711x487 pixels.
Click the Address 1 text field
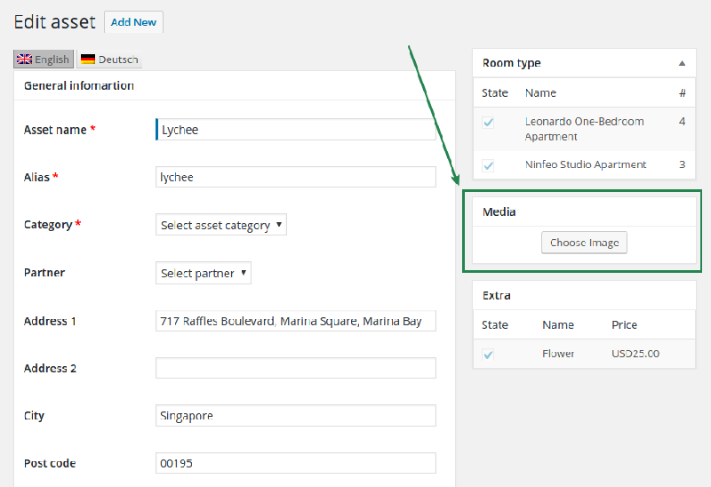coord(296,321)
